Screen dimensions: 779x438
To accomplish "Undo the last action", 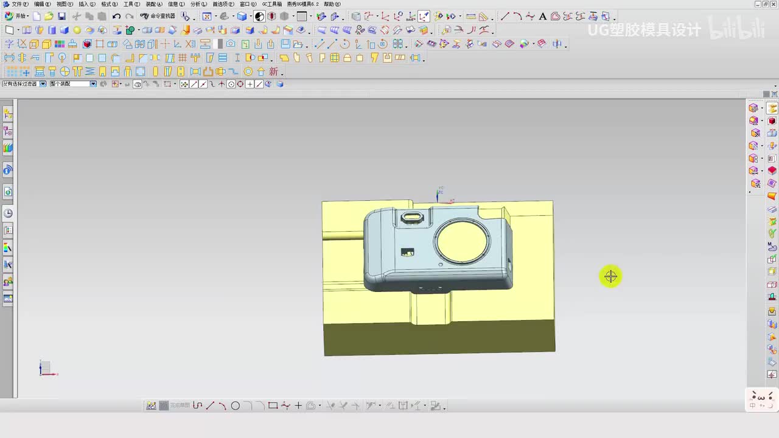I will tap(116, 16).
